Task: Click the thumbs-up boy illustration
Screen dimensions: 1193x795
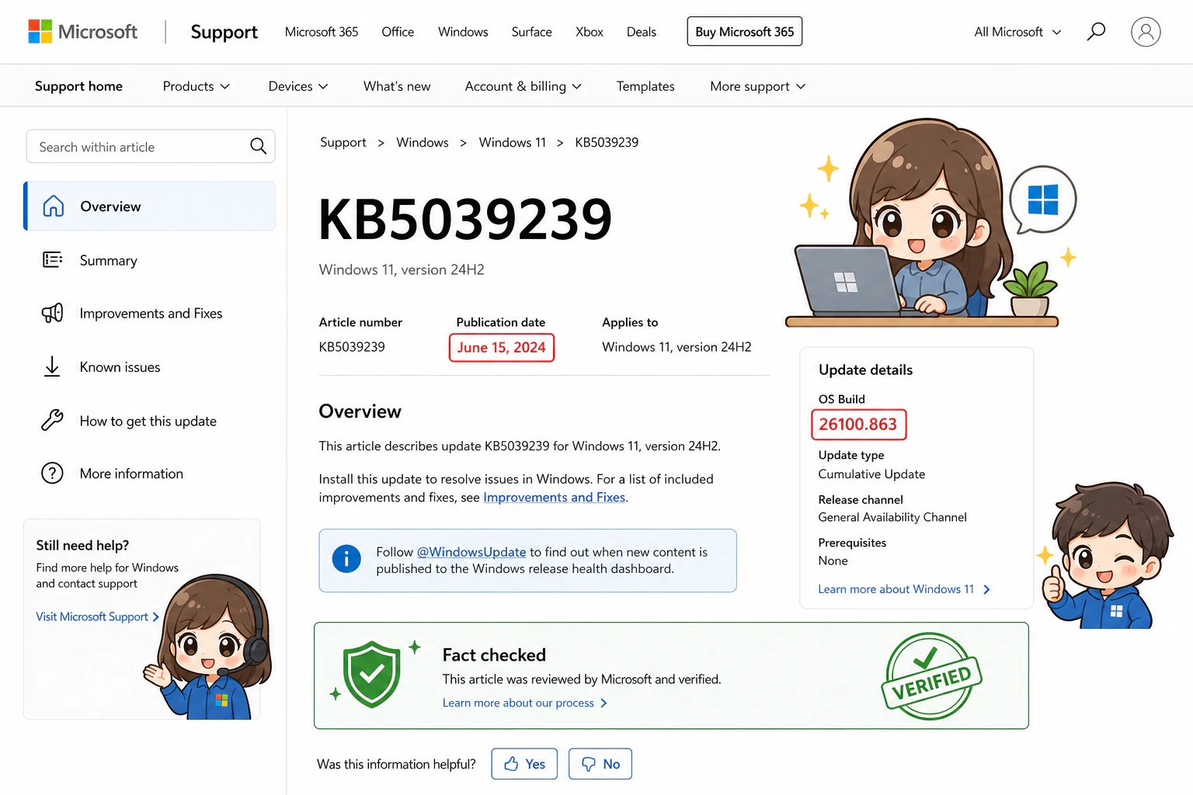Action: point(1107,555)
